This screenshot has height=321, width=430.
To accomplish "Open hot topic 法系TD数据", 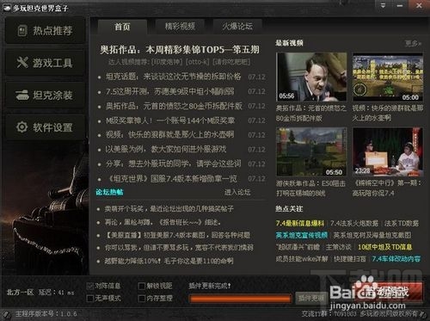I will coord(402,223).
